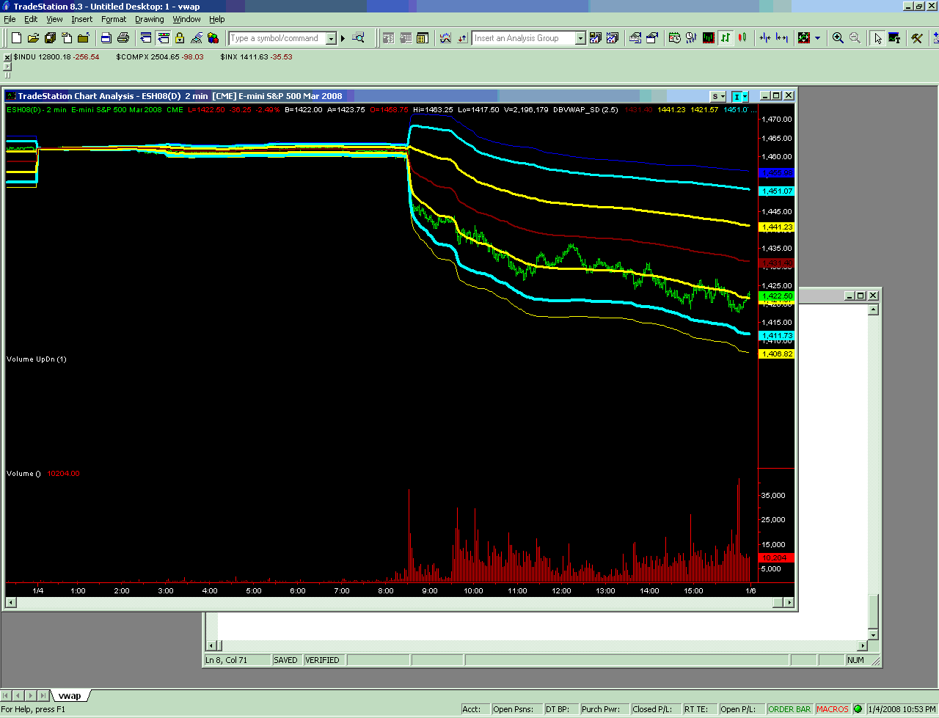Image resolution: width=939 pixels, height=718 pixels.
Task: Select the pointer arrow tool
Action: pos(877,38)
